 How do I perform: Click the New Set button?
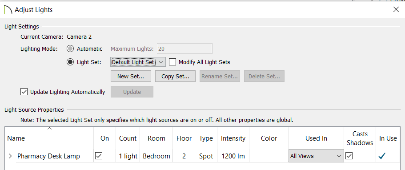pyautogui.click(x=131, y=77)
